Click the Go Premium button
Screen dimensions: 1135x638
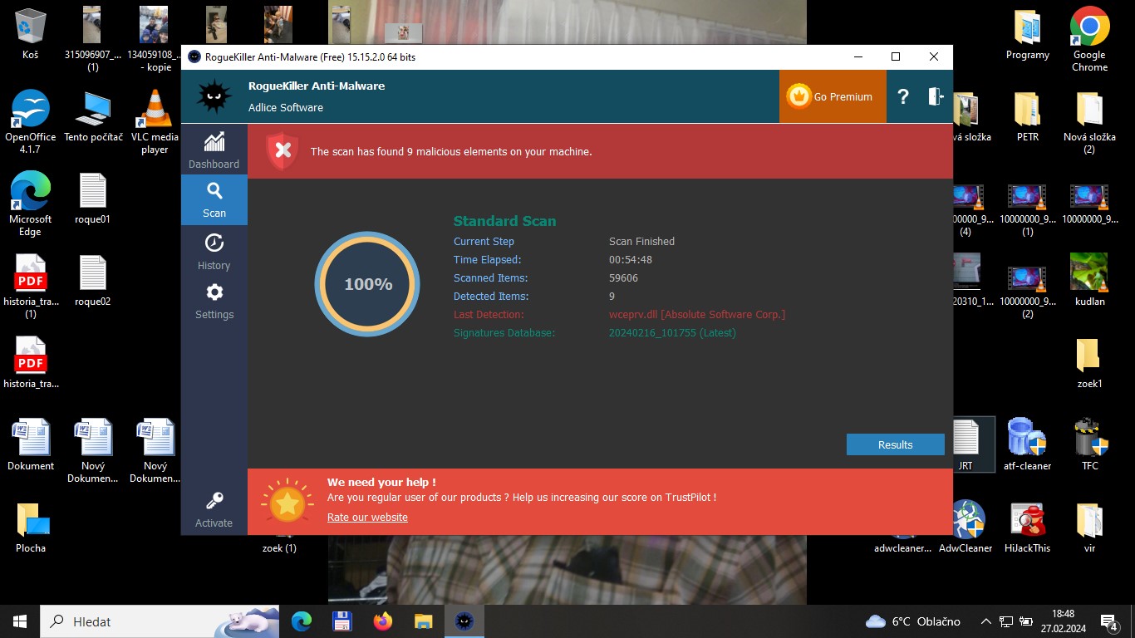pyautogui.click(x=832, y=96)
